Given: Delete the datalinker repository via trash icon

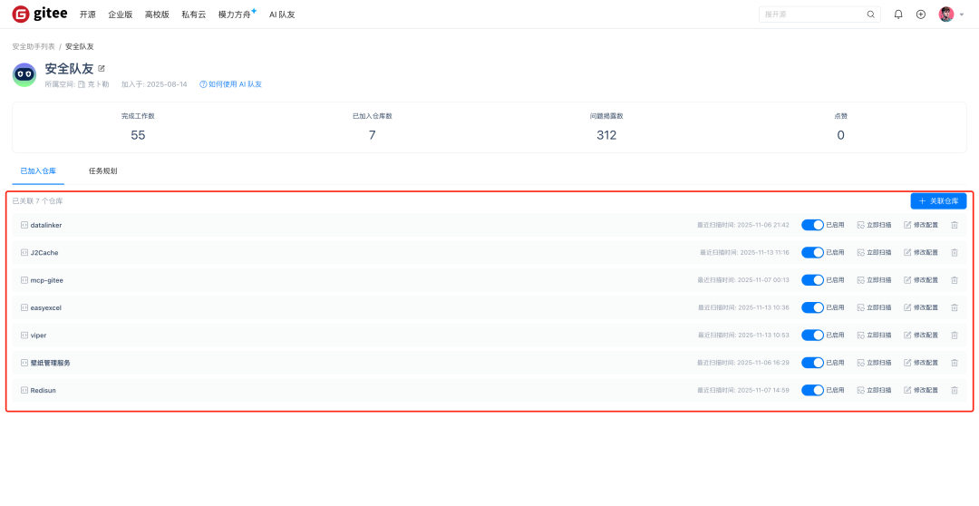Looking at the screenshot, I should (x=955, y=225).
